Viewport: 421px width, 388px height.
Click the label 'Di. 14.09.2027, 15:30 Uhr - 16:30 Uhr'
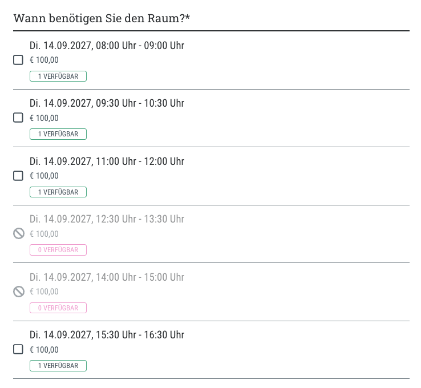click(107, 335)
